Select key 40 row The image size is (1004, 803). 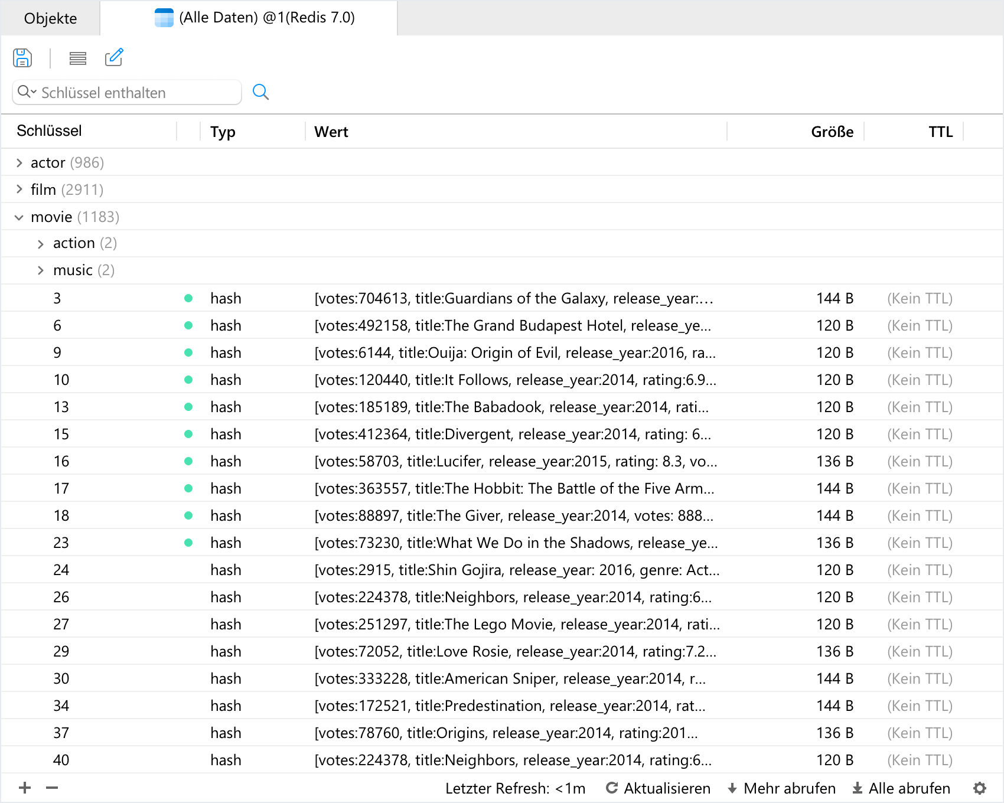(x=502, y=760)
